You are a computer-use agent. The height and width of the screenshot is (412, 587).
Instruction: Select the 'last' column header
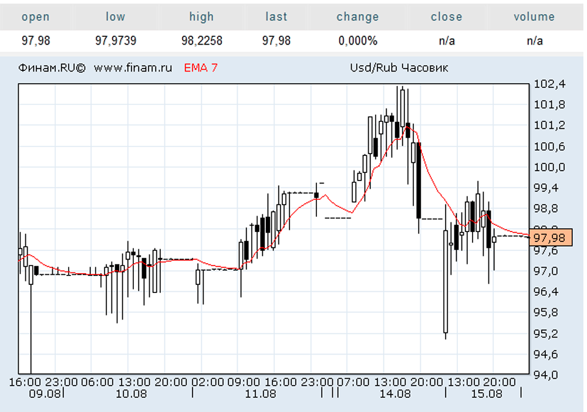(x=276, y=17)
